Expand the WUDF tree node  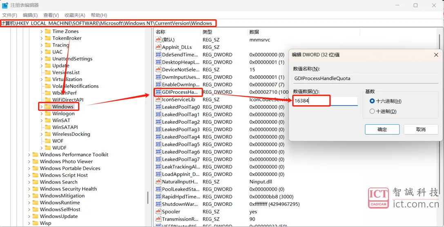(x=42, y=148)
